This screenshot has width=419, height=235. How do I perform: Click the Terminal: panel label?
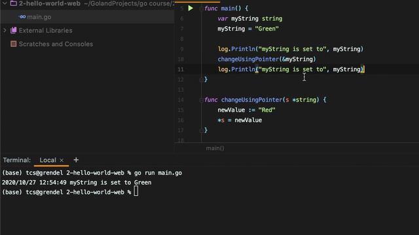point(17,160)
